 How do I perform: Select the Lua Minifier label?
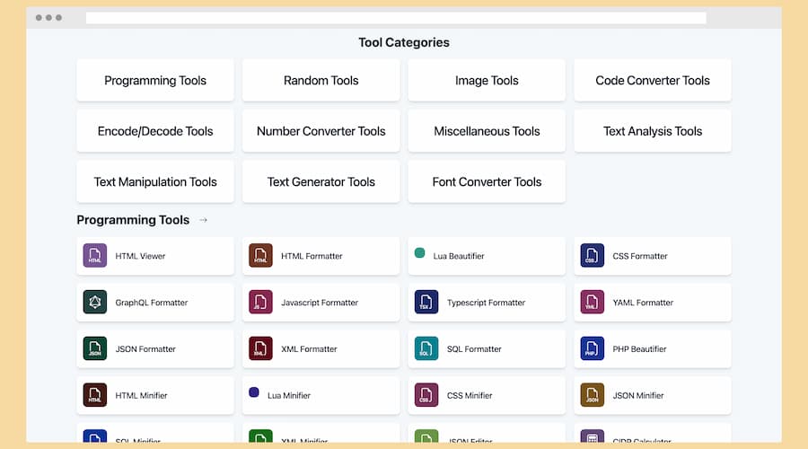[289, 395]
